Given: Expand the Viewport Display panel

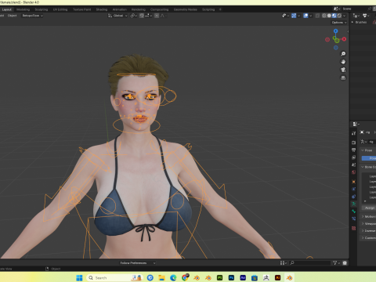Looking at the screenshot, I should (x=368, y=223).
